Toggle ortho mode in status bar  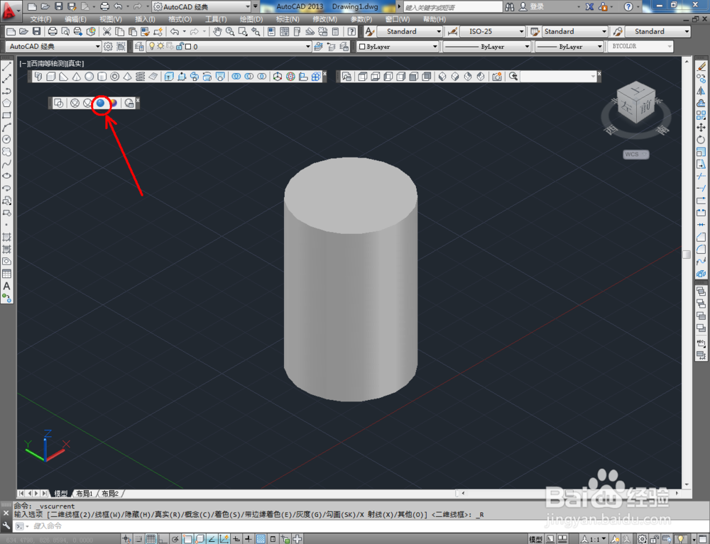point(163,538)
